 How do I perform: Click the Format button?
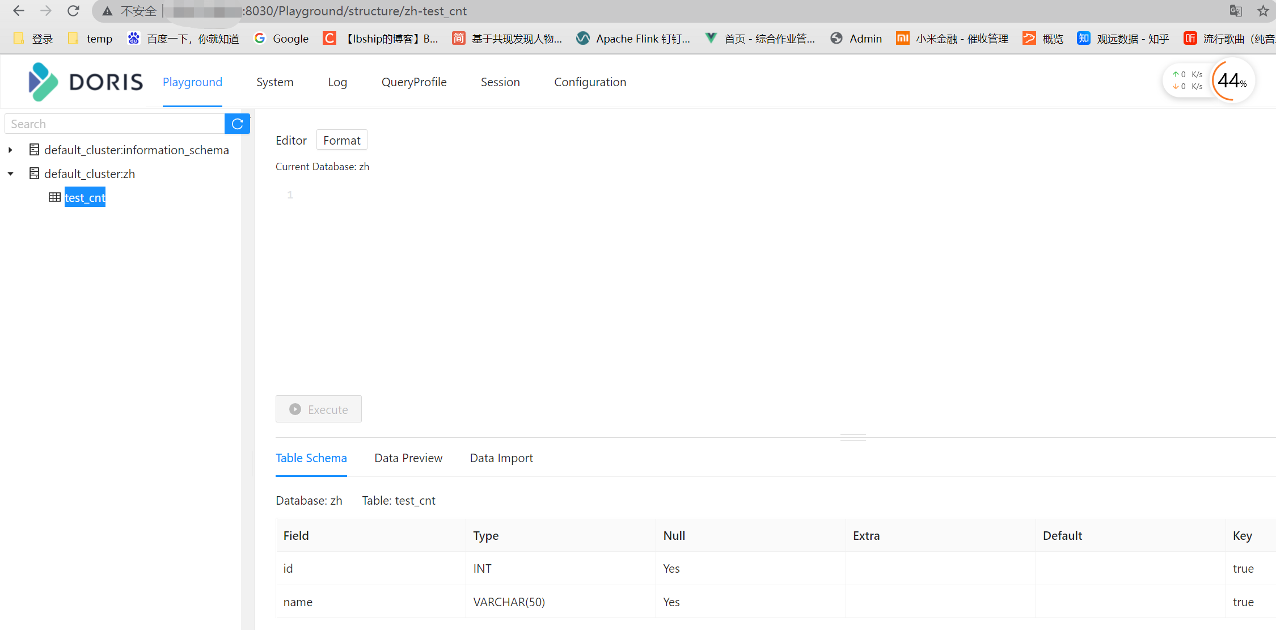click(341, 140)
